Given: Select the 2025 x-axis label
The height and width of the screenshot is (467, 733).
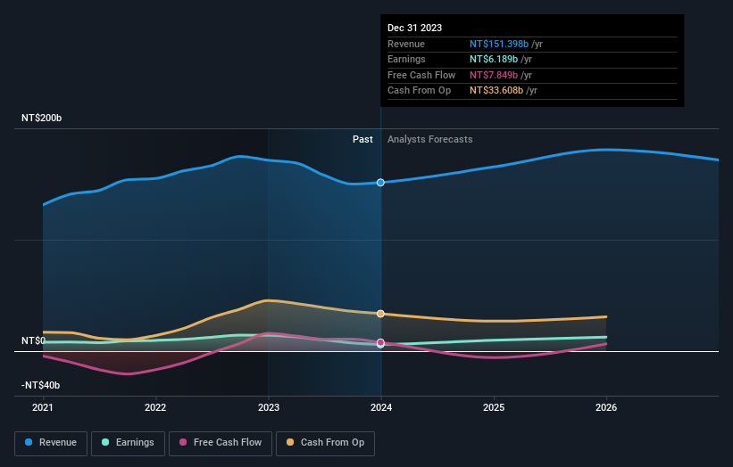Looking at the screenshot, I should [x=494, y=408].
